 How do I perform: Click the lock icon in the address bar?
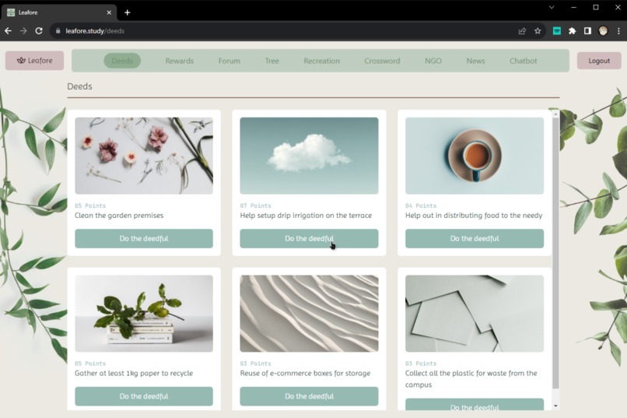click(58, 31)
